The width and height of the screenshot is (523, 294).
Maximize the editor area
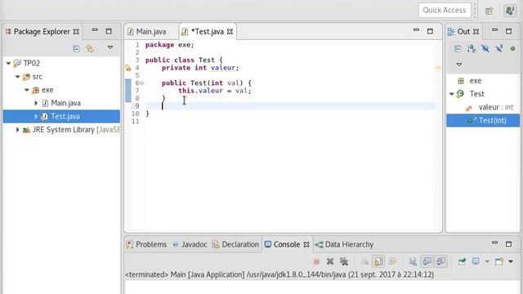pos(430,31)
